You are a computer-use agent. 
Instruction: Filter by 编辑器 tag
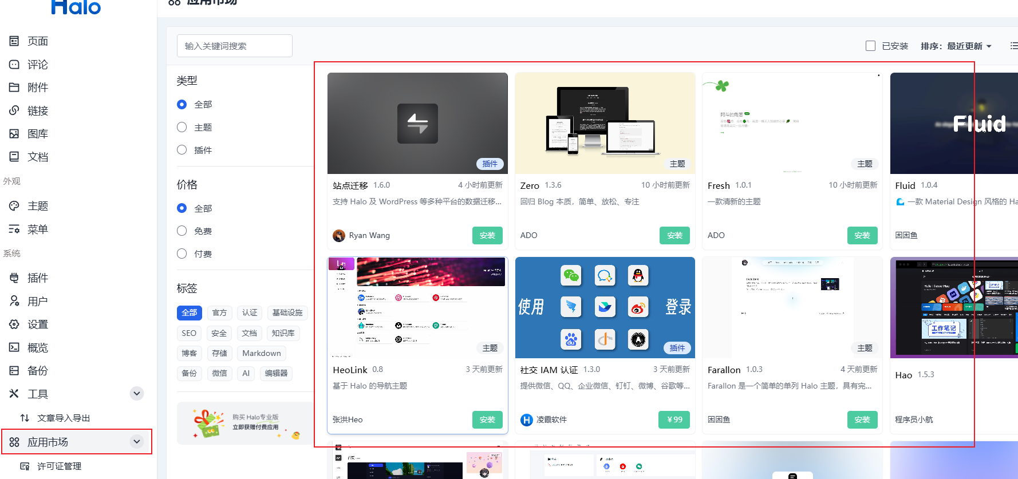coord(276,373)
